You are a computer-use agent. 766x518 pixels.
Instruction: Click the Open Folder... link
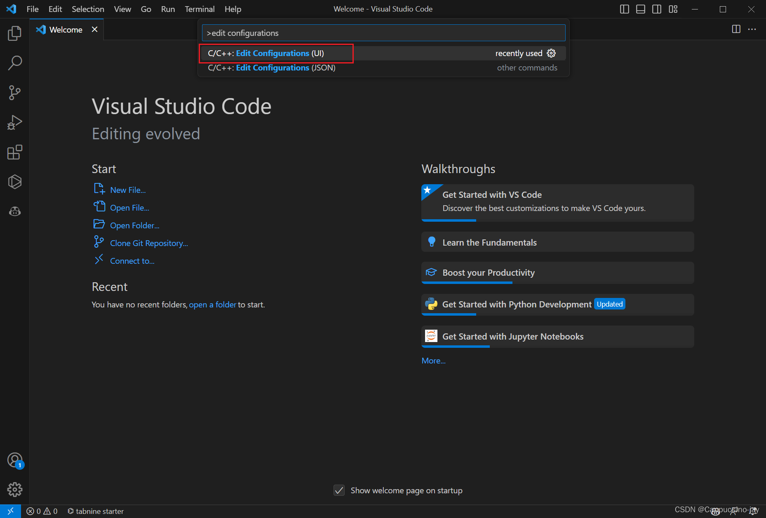tap(134, 225)
